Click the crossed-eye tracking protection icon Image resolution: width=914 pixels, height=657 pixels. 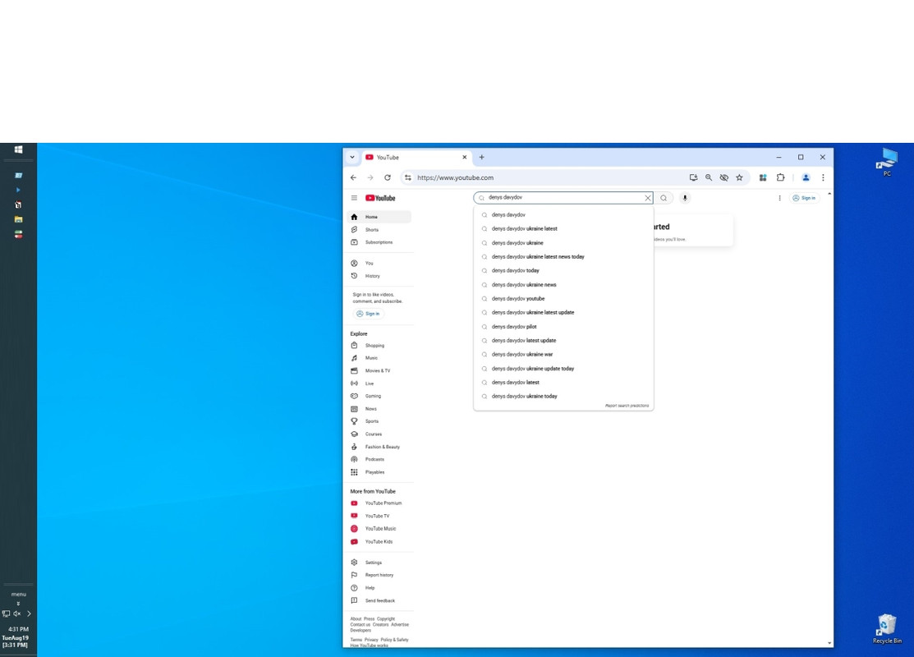tap(724, 178)
